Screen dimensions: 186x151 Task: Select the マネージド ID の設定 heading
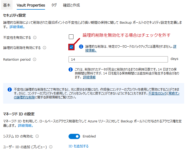(x=19, y=114)
